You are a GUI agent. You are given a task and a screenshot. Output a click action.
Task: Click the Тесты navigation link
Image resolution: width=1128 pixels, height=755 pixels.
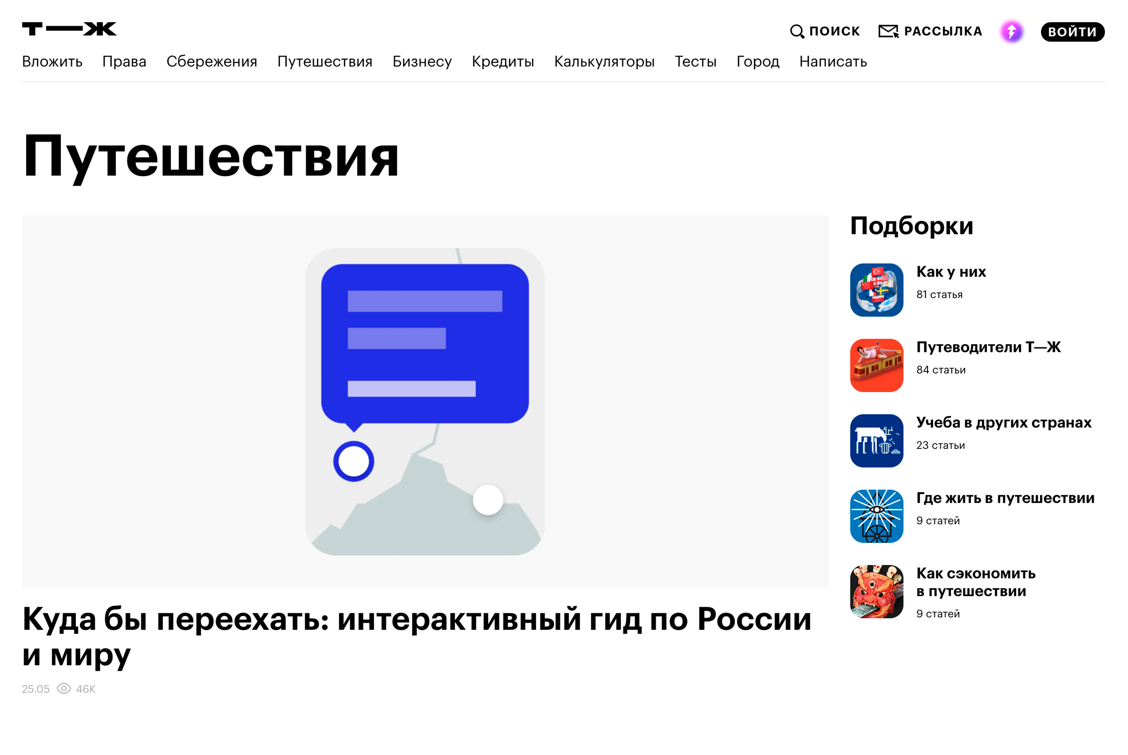[x=696, y=61]
